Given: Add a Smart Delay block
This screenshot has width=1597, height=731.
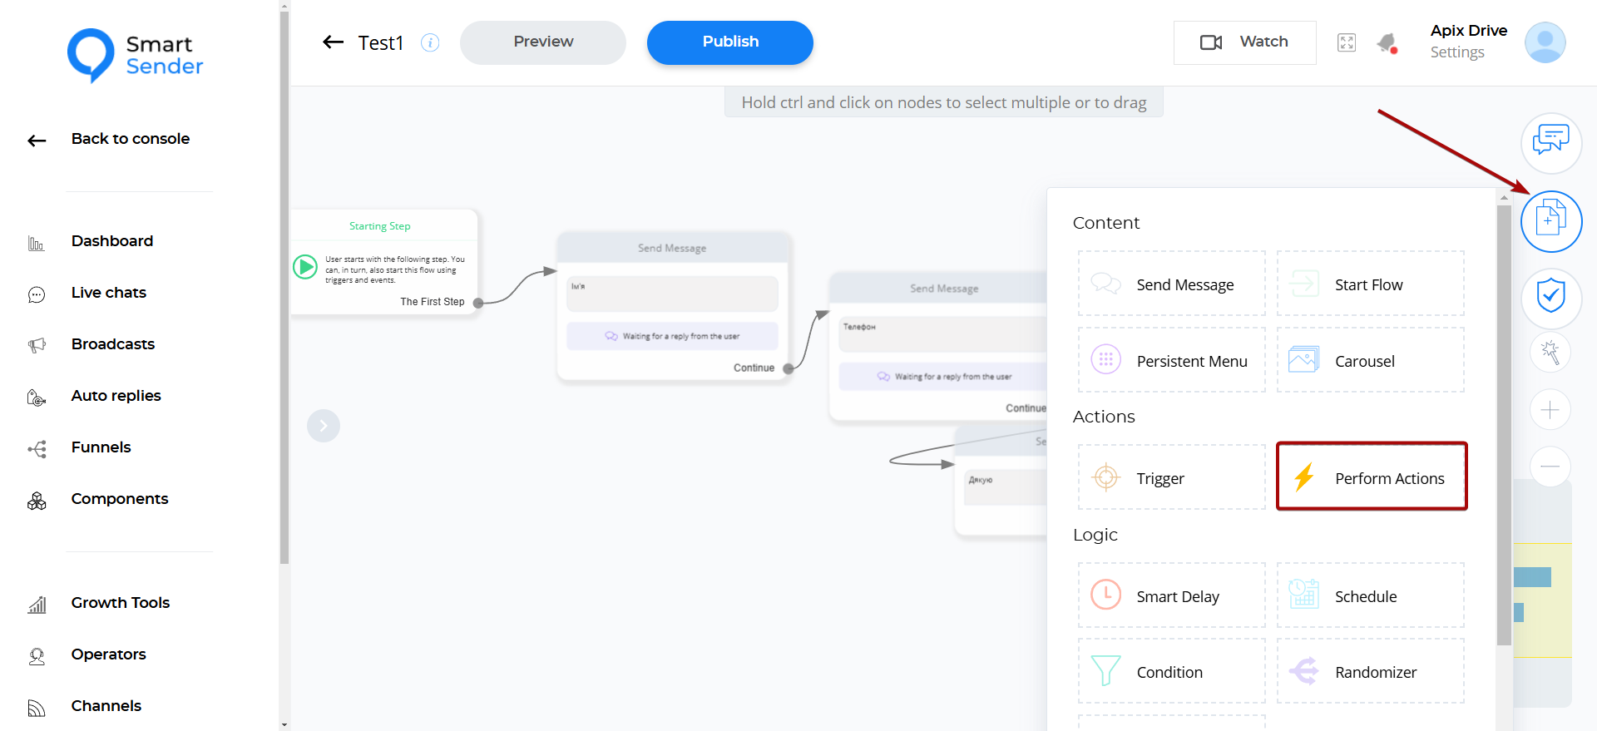Looking at the screenshot, I should pos(1171,595).
